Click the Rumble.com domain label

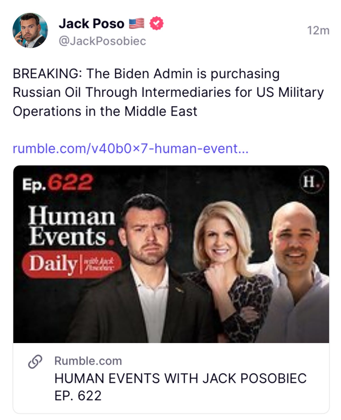pos(88,361)
